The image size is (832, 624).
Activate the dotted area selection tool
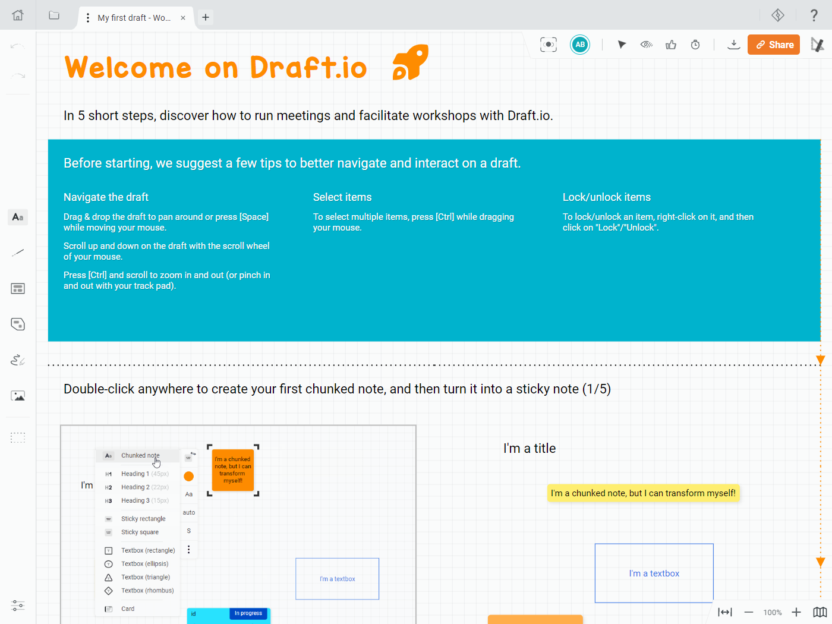18,438
